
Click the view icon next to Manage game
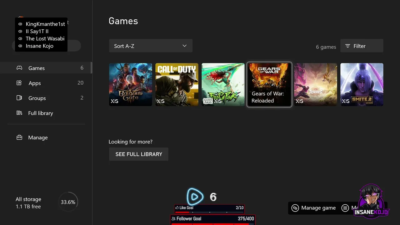[295, 208]
